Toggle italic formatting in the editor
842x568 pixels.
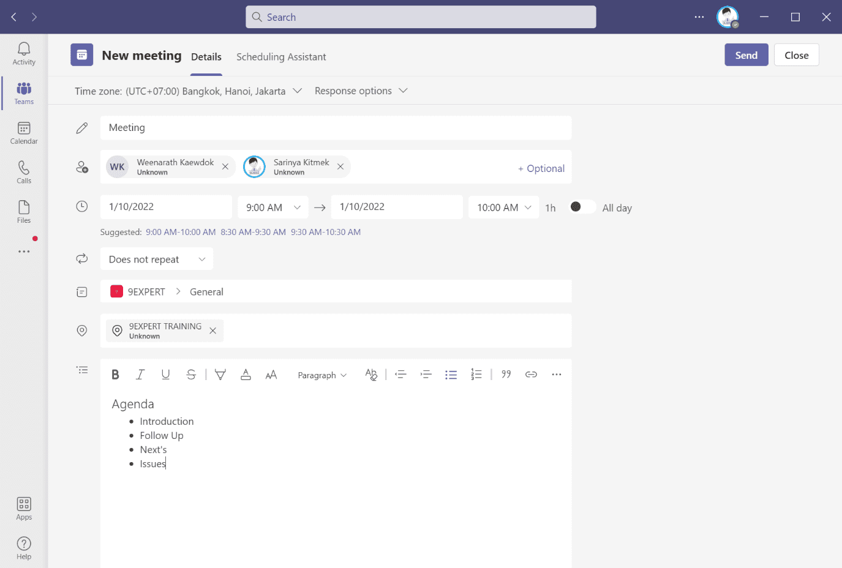tap(140, 374)
